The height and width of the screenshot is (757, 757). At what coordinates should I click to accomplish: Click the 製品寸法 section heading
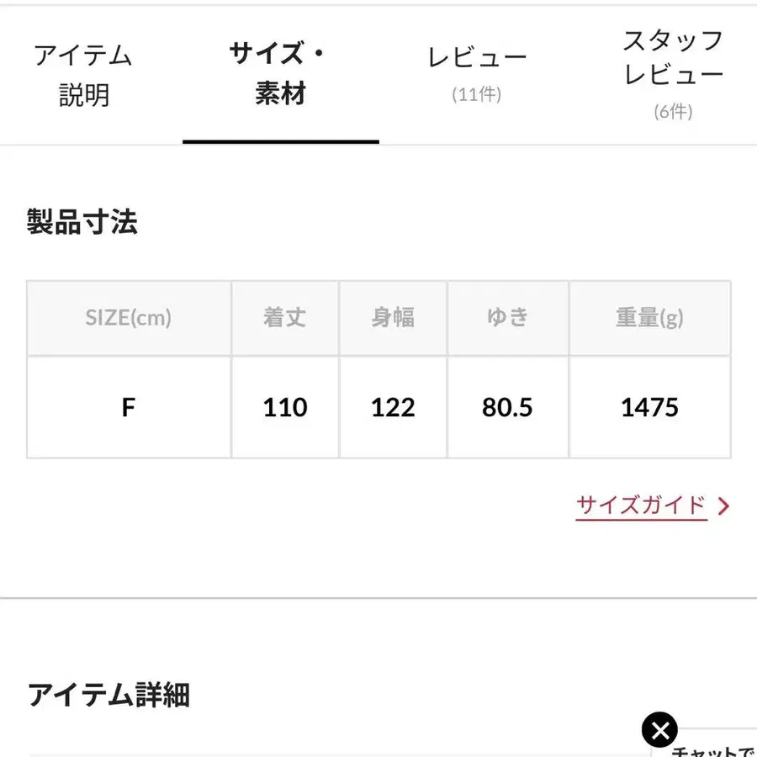point(82,223)
